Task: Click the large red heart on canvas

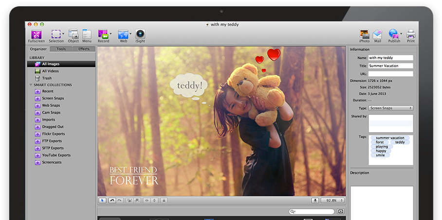Action: pyautogui.click(x=274, y=54)
